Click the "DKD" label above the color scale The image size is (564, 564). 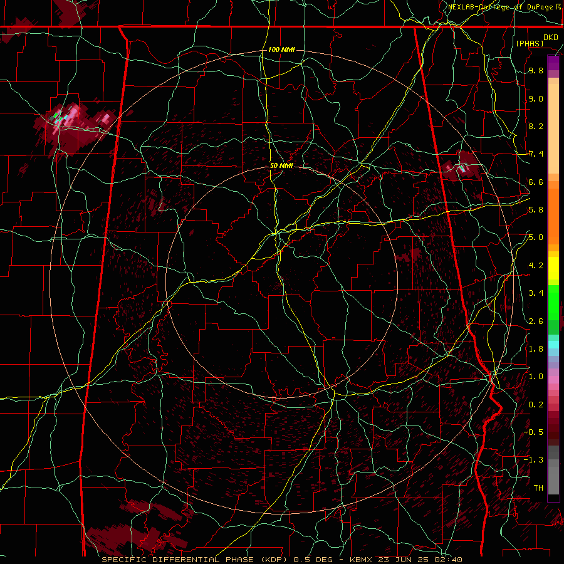tap(551, 37)
